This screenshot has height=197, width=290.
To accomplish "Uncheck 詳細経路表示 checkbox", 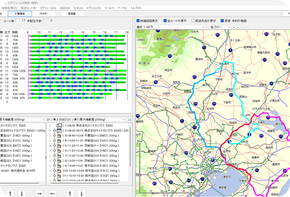I will pyautogui.click(x=138, y=21).
